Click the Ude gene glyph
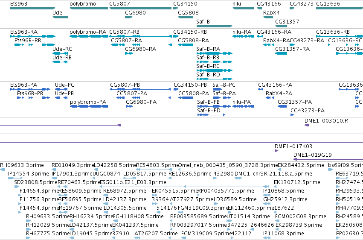This screenshot has height=240, width=363. [x=60, y=17]
